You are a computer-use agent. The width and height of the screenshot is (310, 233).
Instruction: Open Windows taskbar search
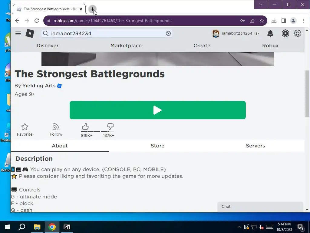point(22,227)
